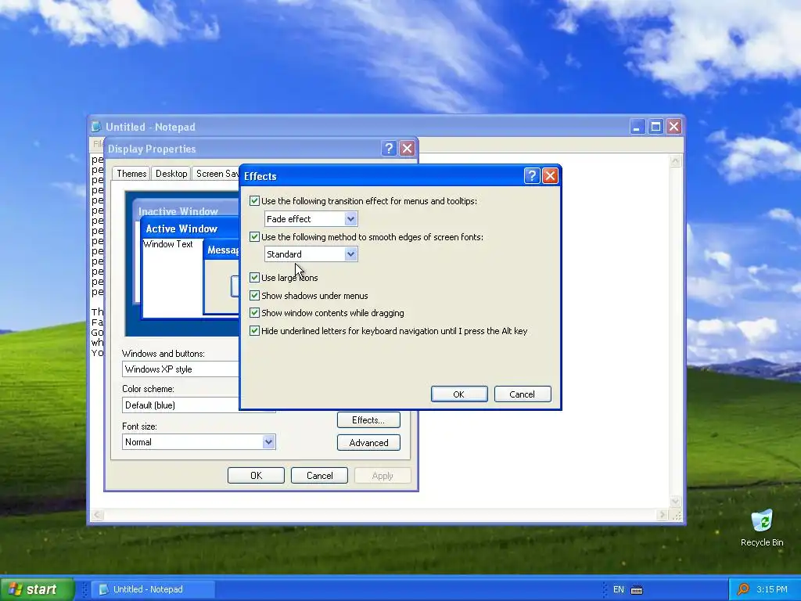Click the Notepad icon in the title bar

tap(96, 126)
